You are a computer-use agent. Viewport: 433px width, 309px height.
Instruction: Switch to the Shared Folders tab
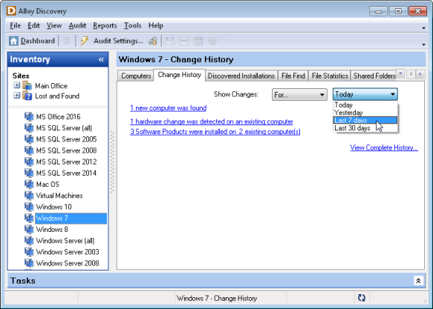[374, 76]
